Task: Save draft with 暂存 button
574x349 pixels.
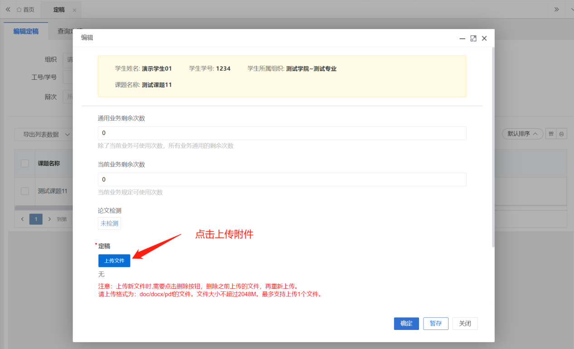Action: [436, 324]
